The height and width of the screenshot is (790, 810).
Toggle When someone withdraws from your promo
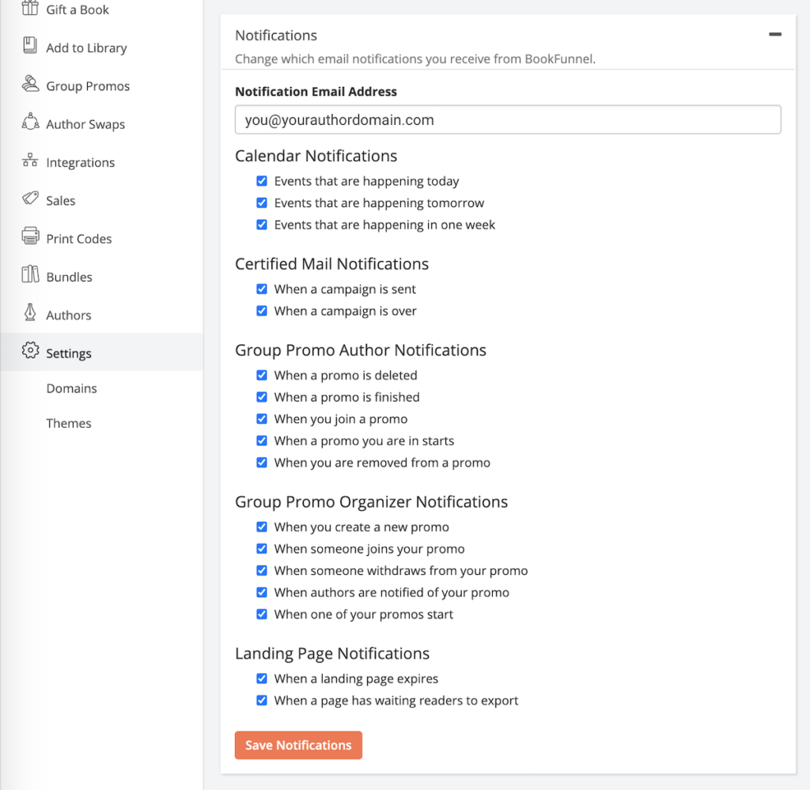[262, 570]
